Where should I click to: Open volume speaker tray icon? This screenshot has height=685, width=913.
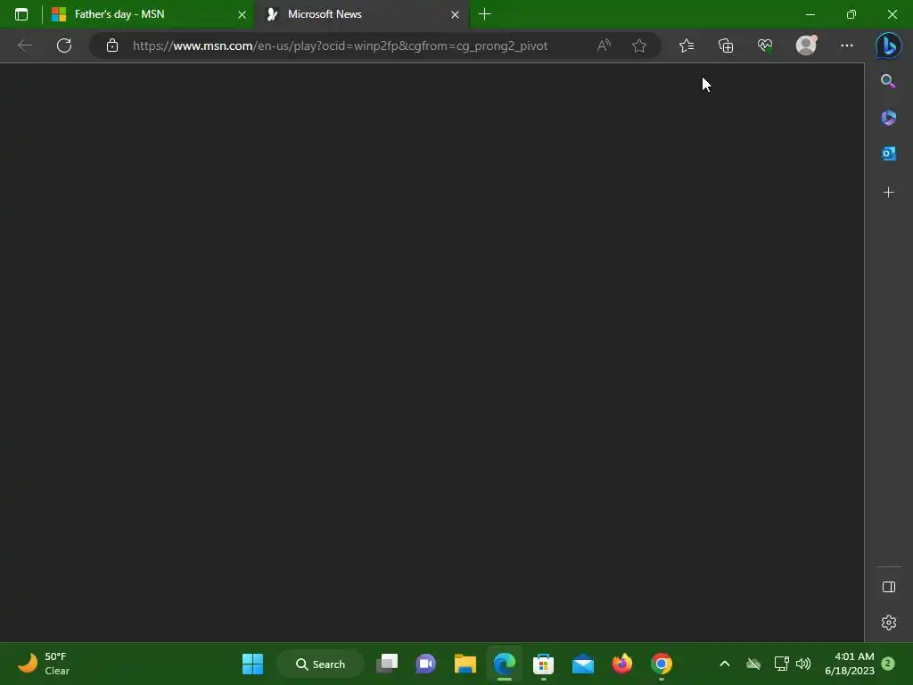pos(803,664)
